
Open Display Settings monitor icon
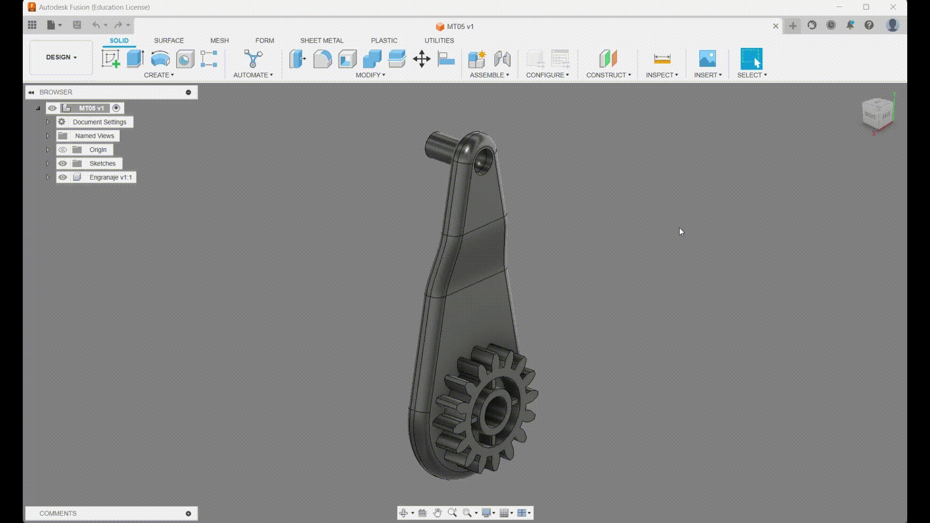[486, 513]
